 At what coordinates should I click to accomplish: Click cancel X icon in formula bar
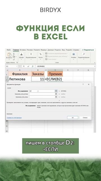24,66
